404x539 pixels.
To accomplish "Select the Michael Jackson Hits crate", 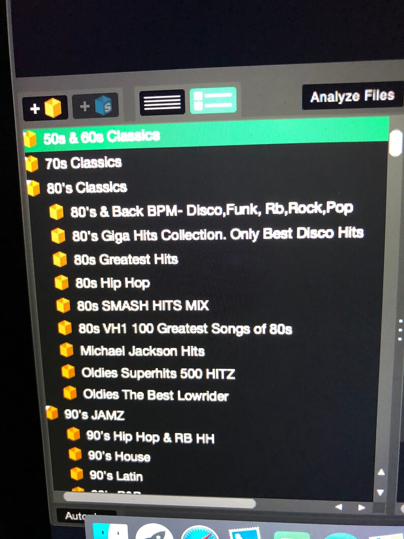I will click(142, 351).
